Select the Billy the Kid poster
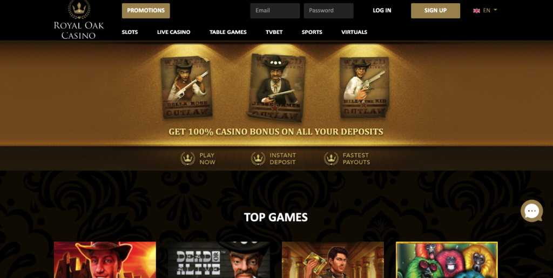553x278 pixels. pyautogui.click(x=365, y=87)
